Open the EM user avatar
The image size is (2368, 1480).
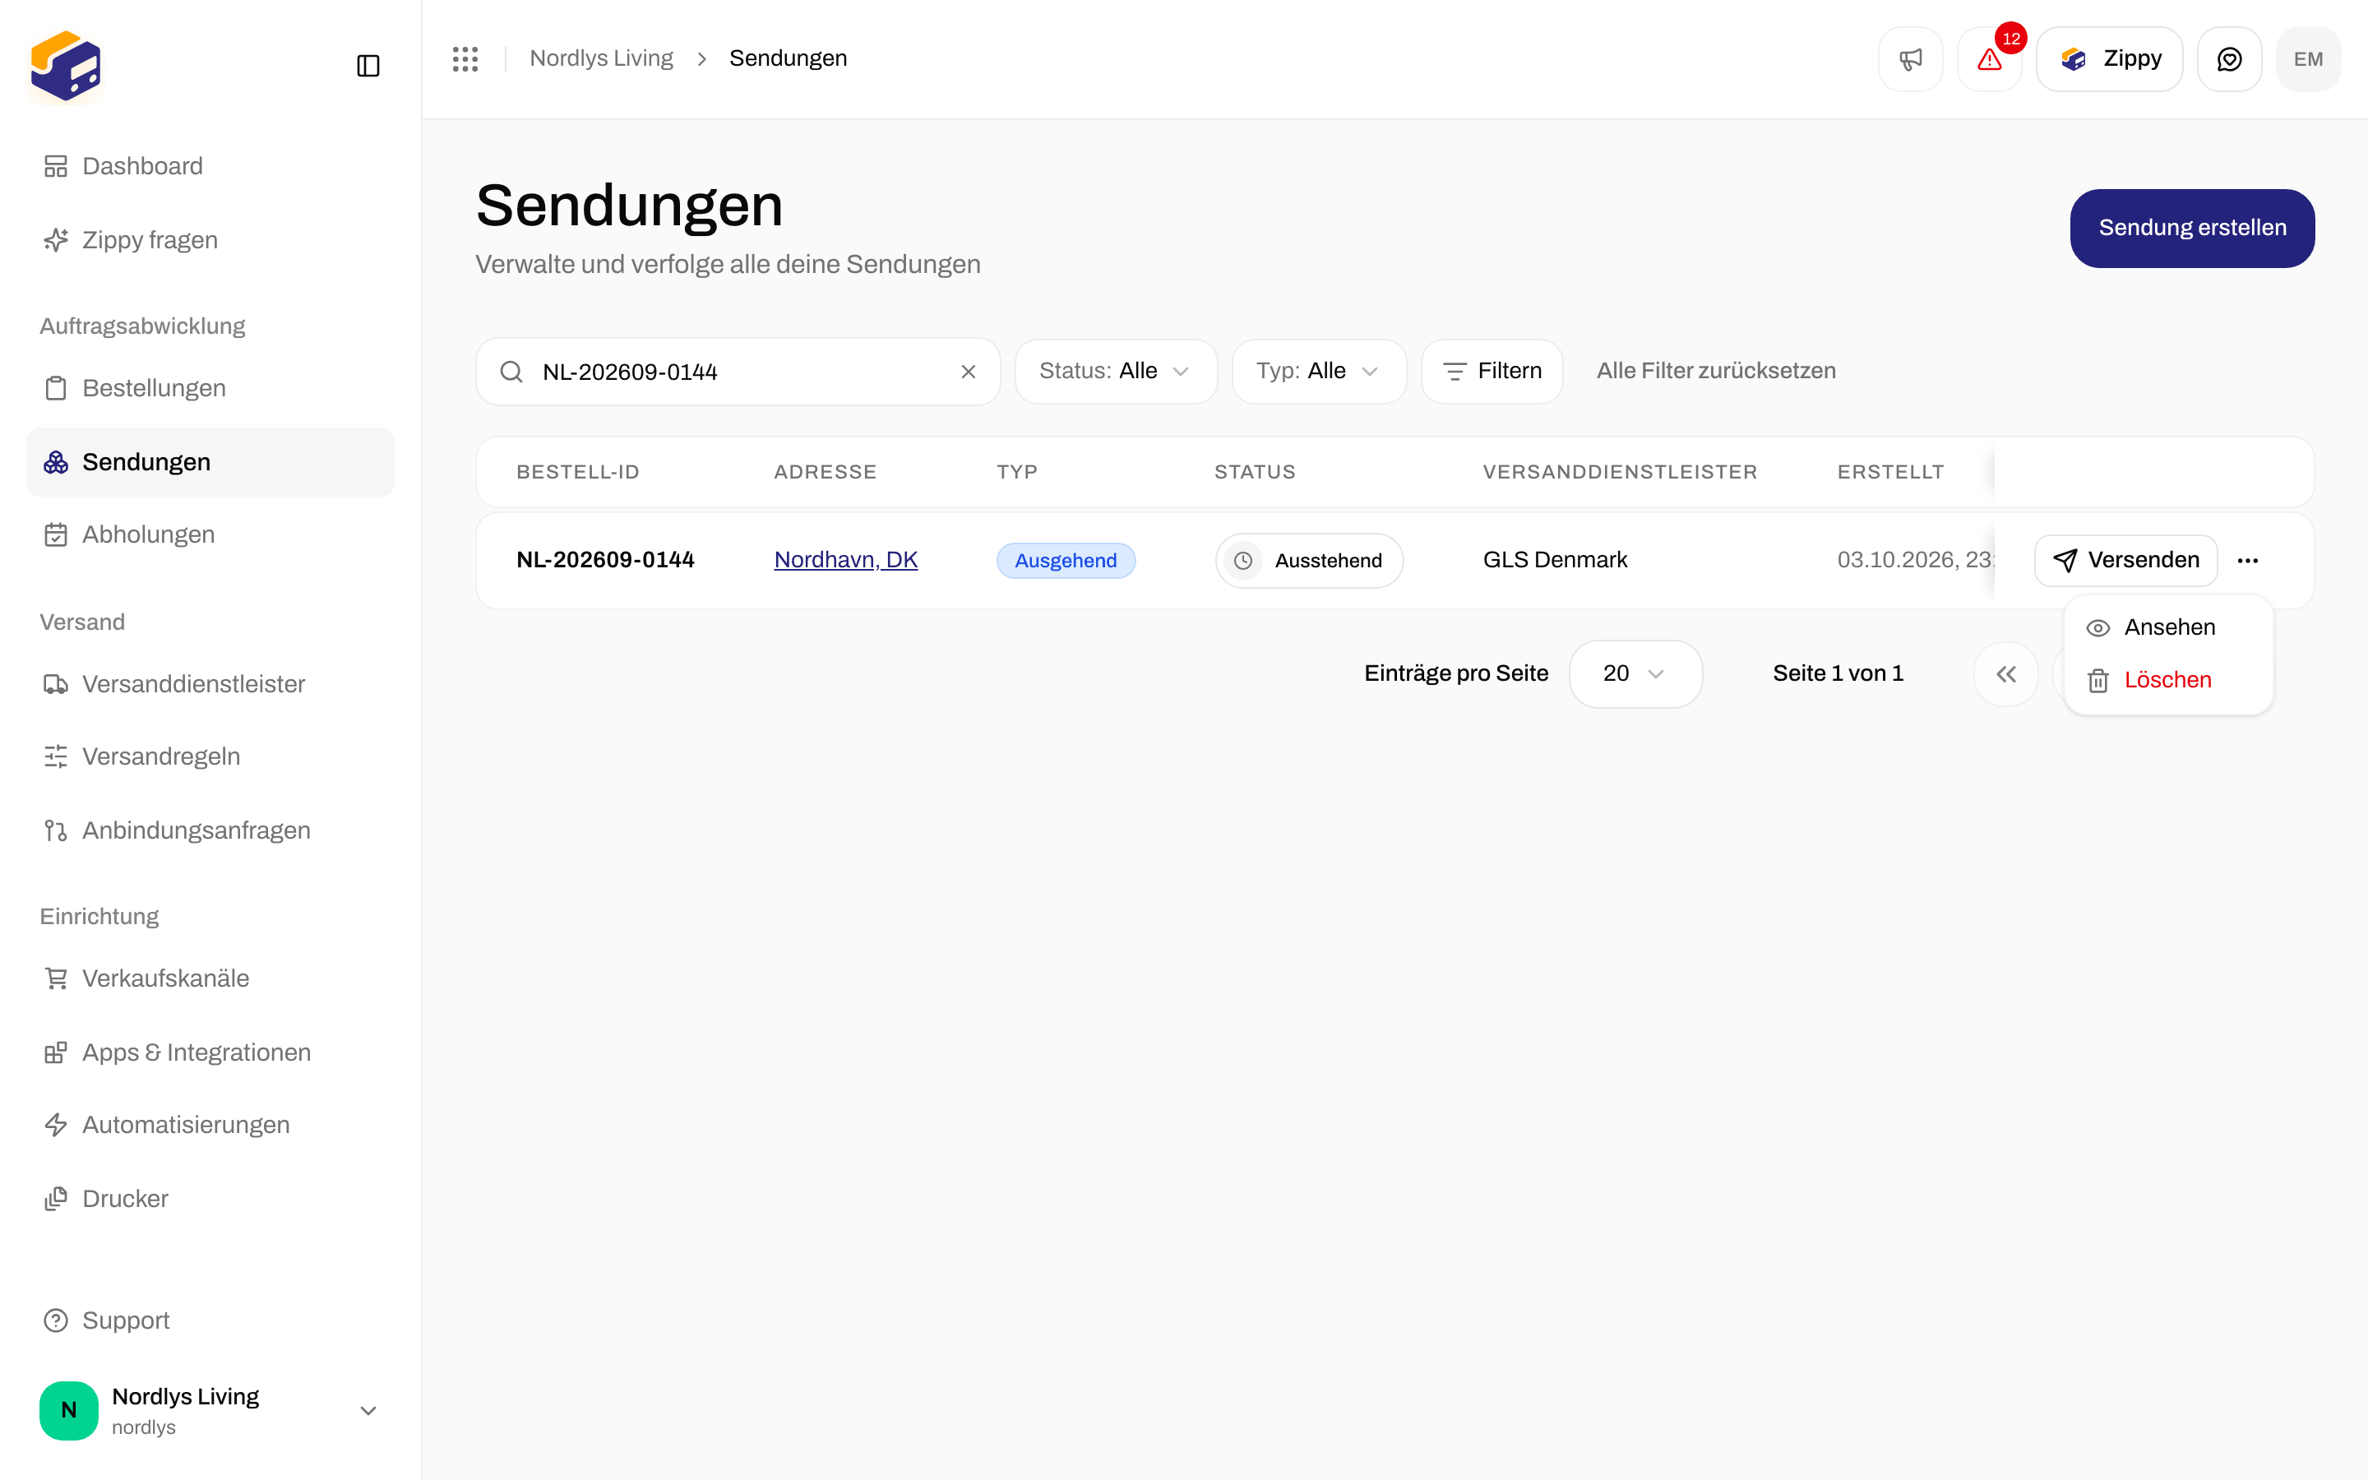pyautogui.click(x=2308, y=58)
